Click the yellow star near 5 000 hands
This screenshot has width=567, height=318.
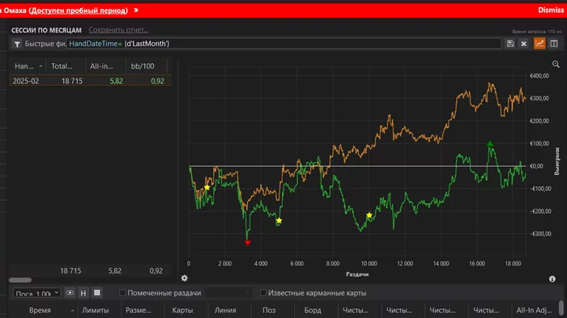[279, 220]
